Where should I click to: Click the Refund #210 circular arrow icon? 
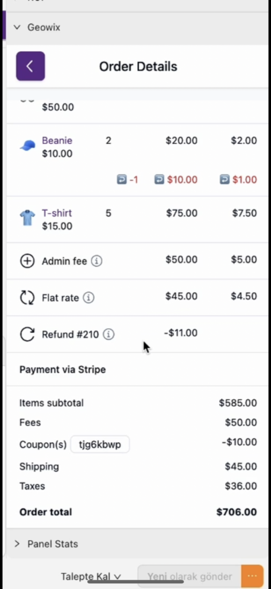pyautogui.click(x=28, y=334)
